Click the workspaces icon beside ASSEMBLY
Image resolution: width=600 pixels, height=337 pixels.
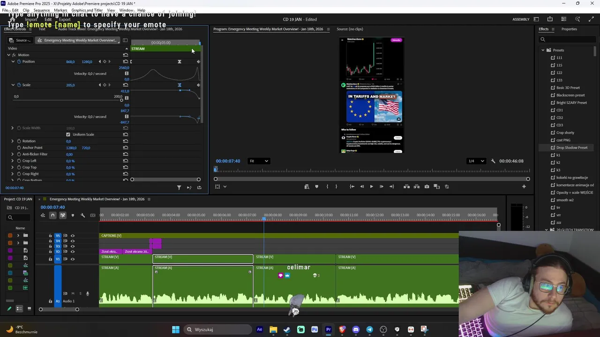(x=536, y=19)
